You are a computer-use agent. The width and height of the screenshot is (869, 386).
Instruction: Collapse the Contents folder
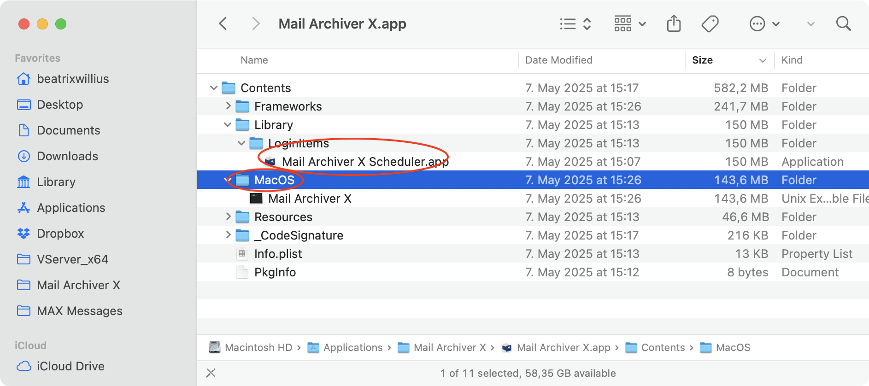[213, 88]
